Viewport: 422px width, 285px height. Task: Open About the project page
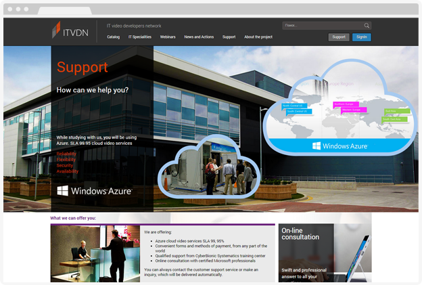(258, 37)
